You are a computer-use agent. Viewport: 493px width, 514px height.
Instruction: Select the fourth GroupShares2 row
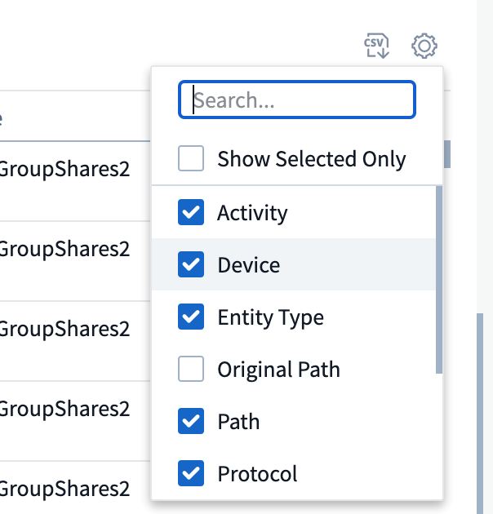point(64,408)
